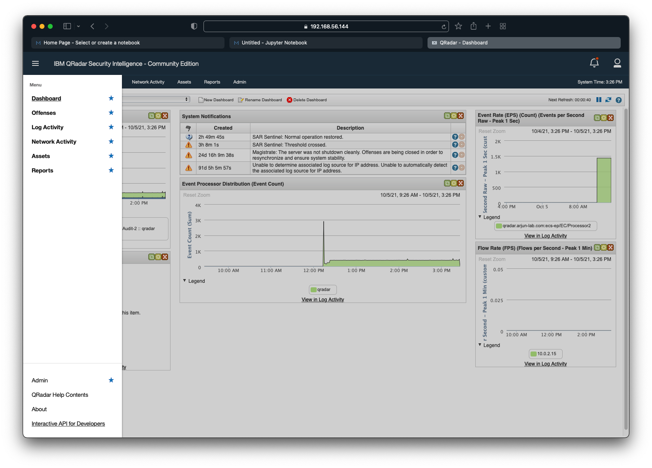The height and width of the screenshot is (468, 652).
Task: Dismiss the log source IP notification
Action: pyautogui.click(x=462, y=168)
